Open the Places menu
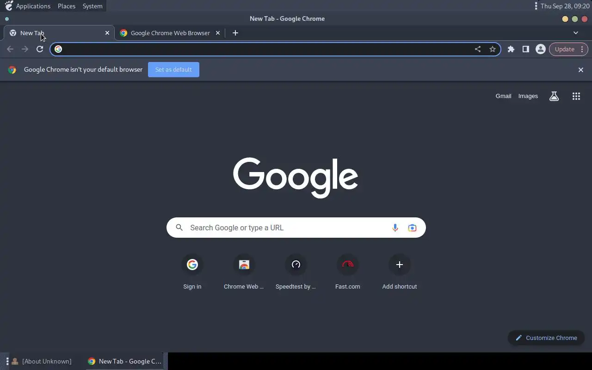 click(x=67, y=6)
